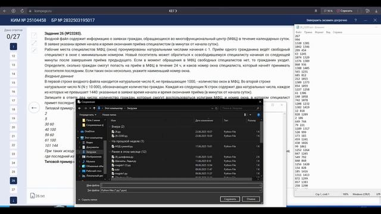Jump to question 24 in exam sidebar

[x=13, y=163]
